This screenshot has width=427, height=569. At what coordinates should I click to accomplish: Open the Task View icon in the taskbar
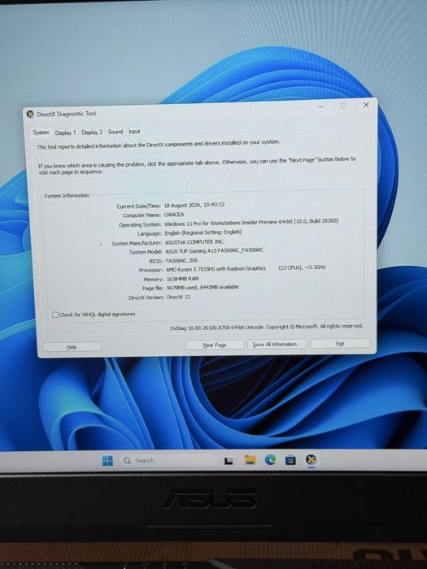tap(229, 461)
